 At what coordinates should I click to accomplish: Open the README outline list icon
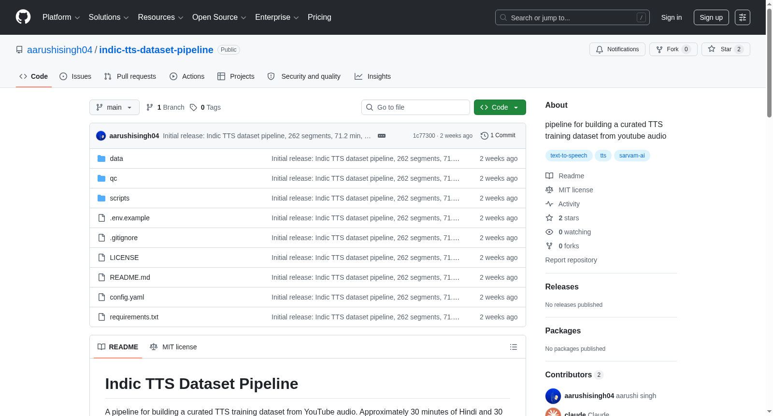(x=513, y=347)
